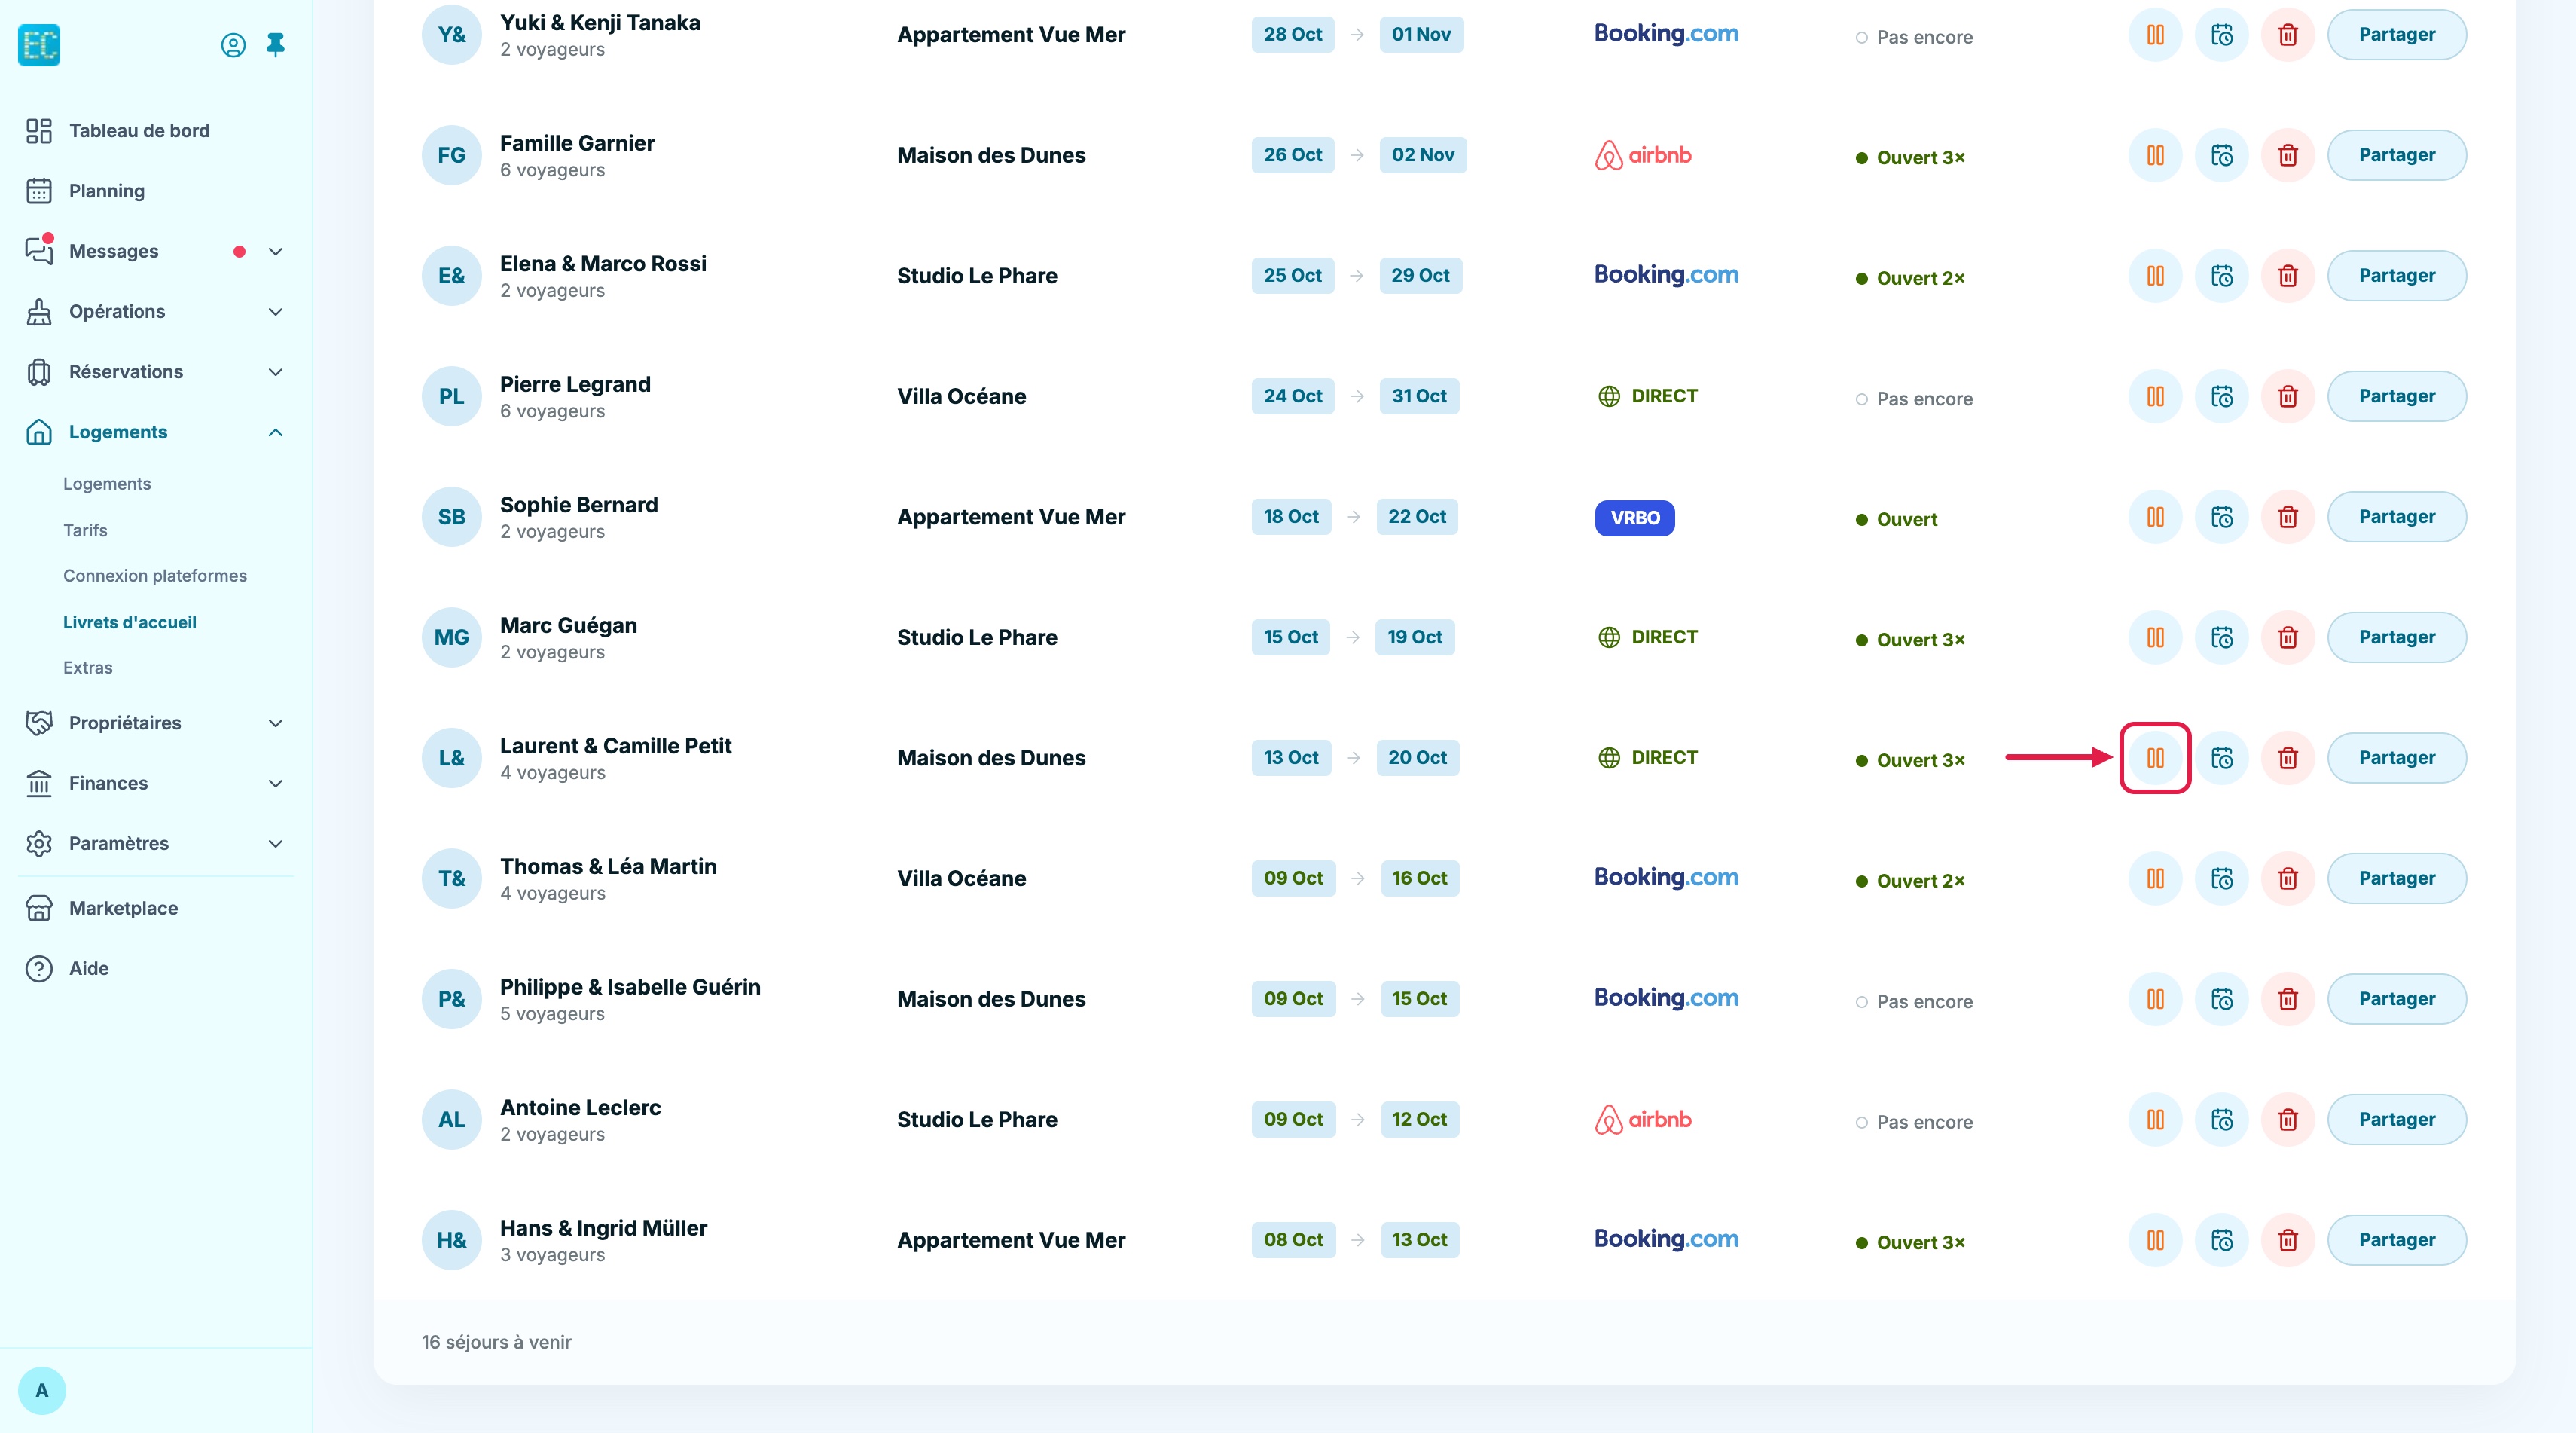Delete the Elena & Marco Rossi livret

[x=2287, y=276]
